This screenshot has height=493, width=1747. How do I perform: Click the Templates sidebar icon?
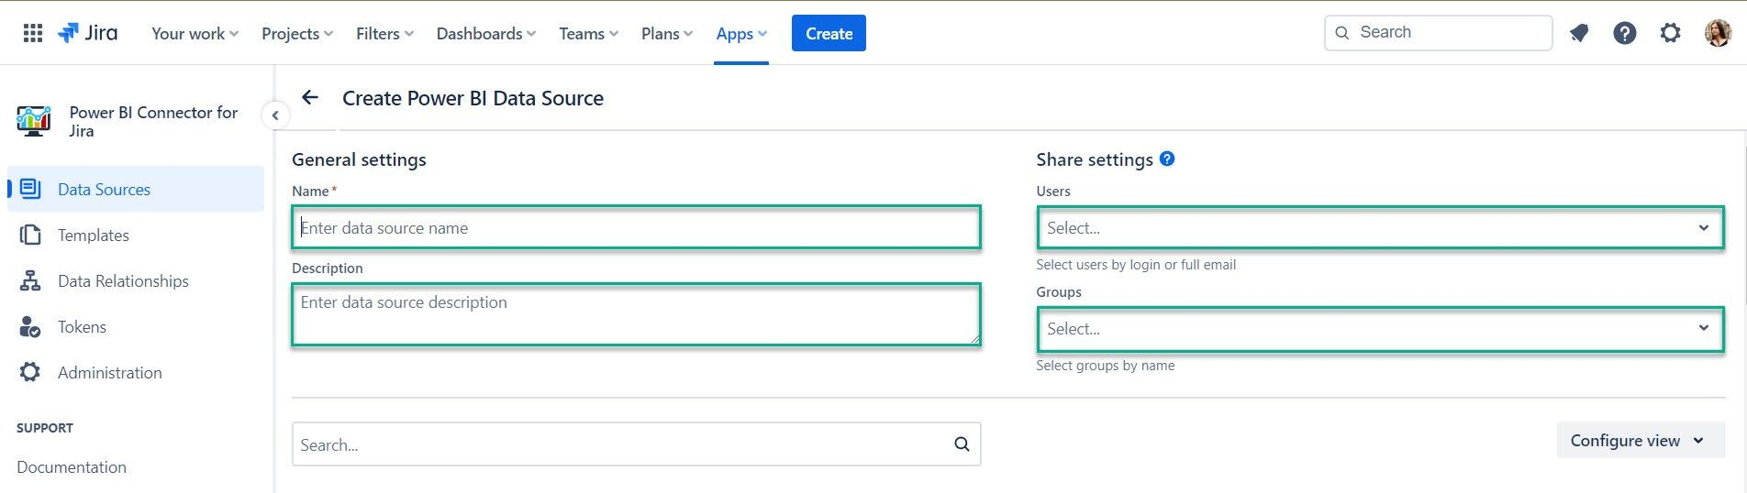30,236
